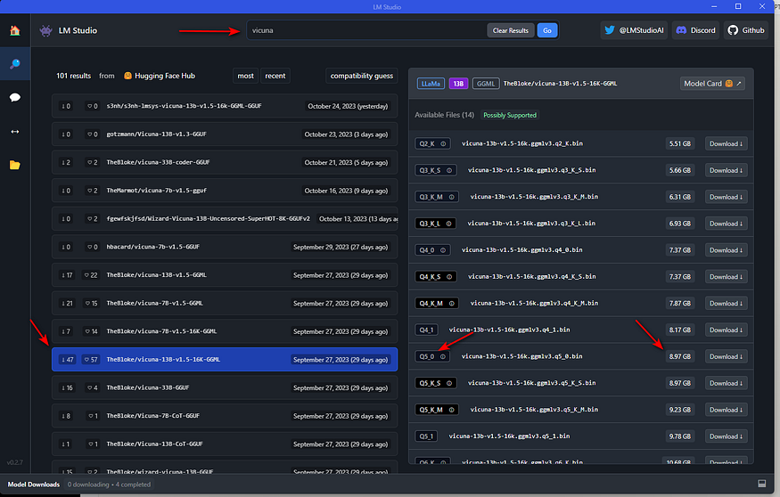Screen dimensions: 780x497
Task: Download the q4_K_M.bin file
Action: click(726, 303)
